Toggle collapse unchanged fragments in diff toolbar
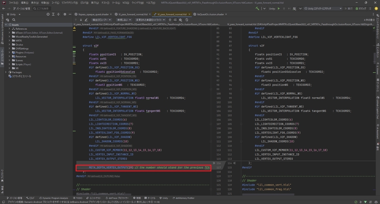This screenshot has height=204, width=380. [170, 20]
